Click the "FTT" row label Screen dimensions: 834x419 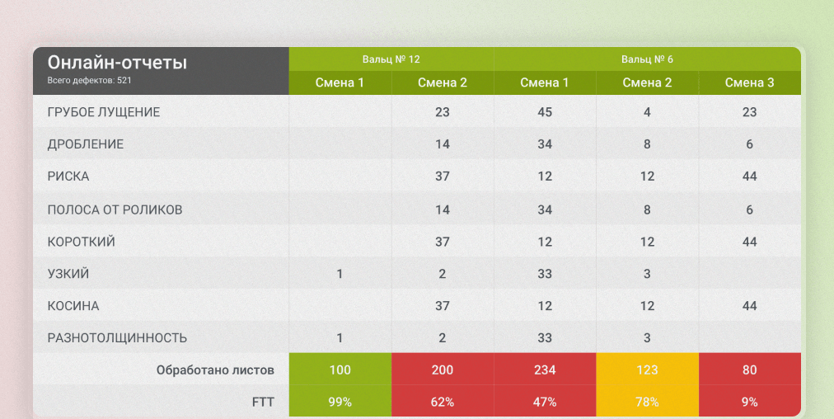263,403
